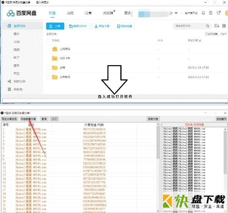The height and width of the screenshot is (213, 228).
Task: Click the 返回首页 button
Action: pyautogui.click(x=221, y=119)
